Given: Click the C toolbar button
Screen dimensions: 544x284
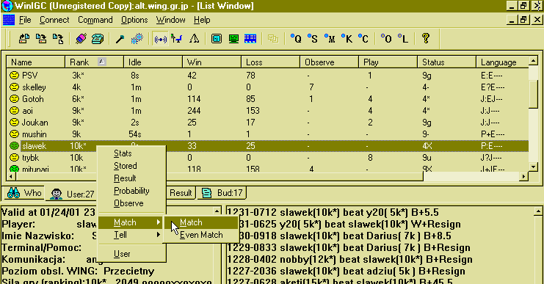Looking at the screenshot, I should click(363, 38).
